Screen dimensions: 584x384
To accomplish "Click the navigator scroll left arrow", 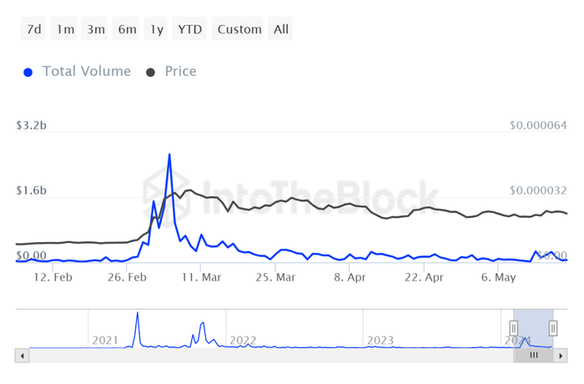I will 23,356.
